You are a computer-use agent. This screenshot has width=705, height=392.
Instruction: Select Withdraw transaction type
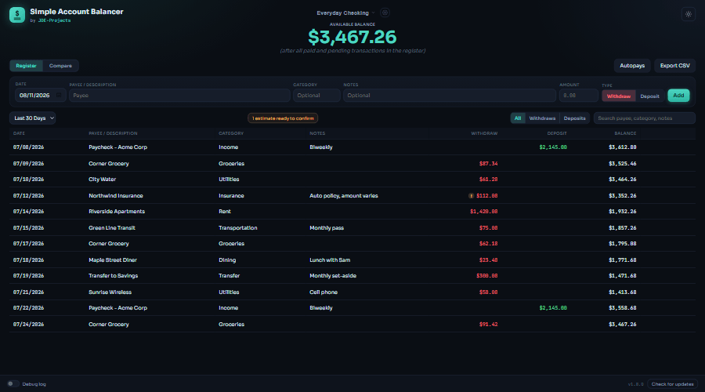click(619, 96)
